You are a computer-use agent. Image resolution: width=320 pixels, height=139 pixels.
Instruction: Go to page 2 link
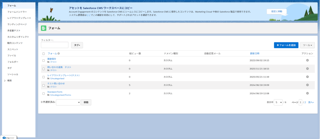pyautogui.click(x=305, y=102)
